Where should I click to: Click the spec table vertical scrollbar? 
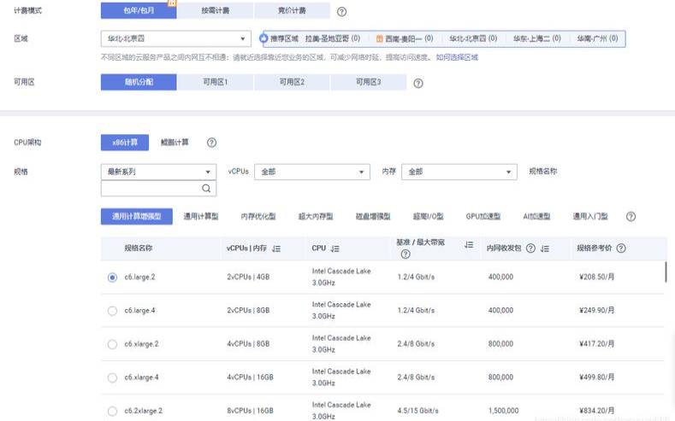666,272
